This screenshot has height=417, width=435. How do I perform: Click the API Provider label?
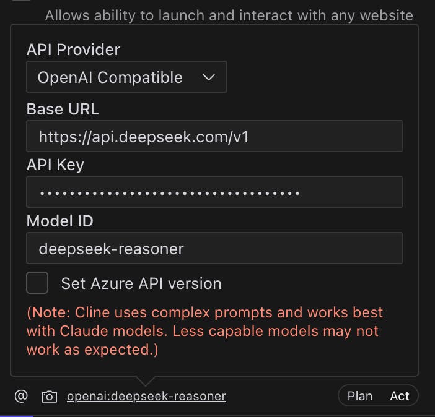click(x=73, y=49)
